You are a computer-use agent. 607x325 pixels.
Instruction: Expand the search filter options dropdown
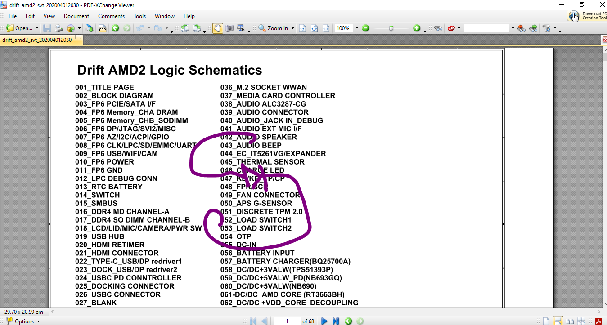555,28
